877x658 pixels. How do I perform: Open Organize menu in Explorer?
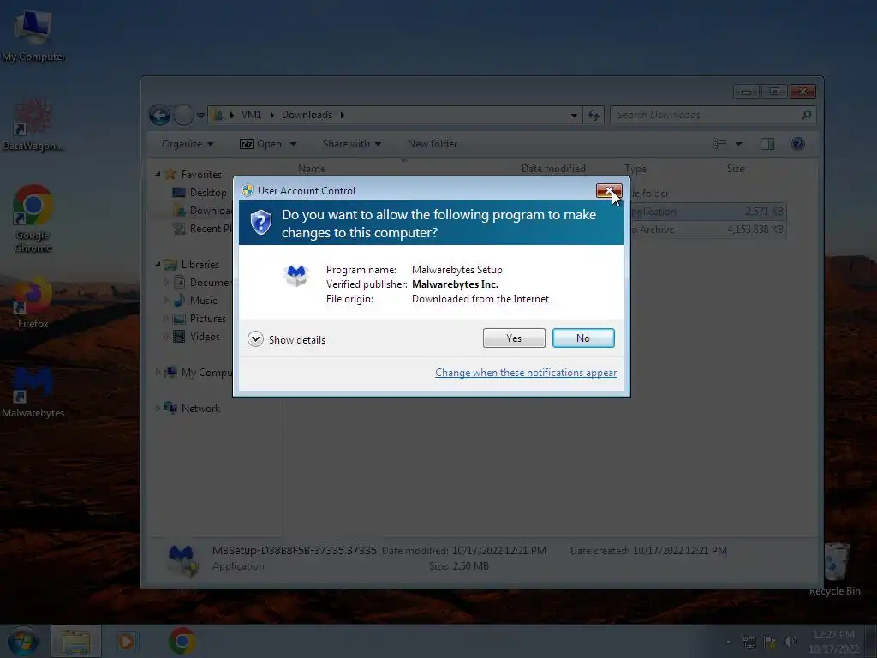coord(188,144)
